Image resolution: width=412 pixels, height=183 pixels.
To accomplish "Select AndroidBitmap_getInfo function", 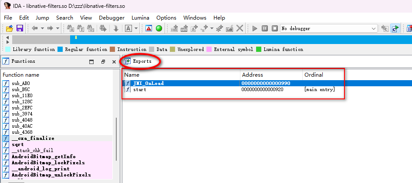I will (57, 157).
